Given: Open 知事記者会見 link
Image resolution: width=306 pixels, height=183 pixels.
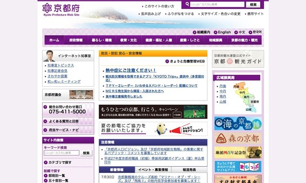Looking at the screenshot, I should (x=57, y=71).
